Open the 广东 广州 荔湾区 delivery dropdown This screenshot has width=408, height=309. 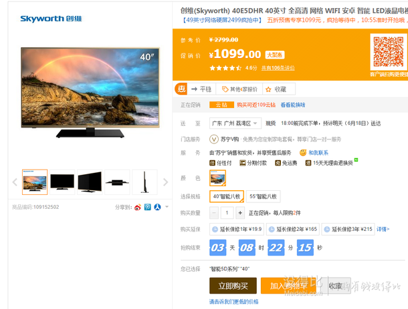tap(235, 123)
